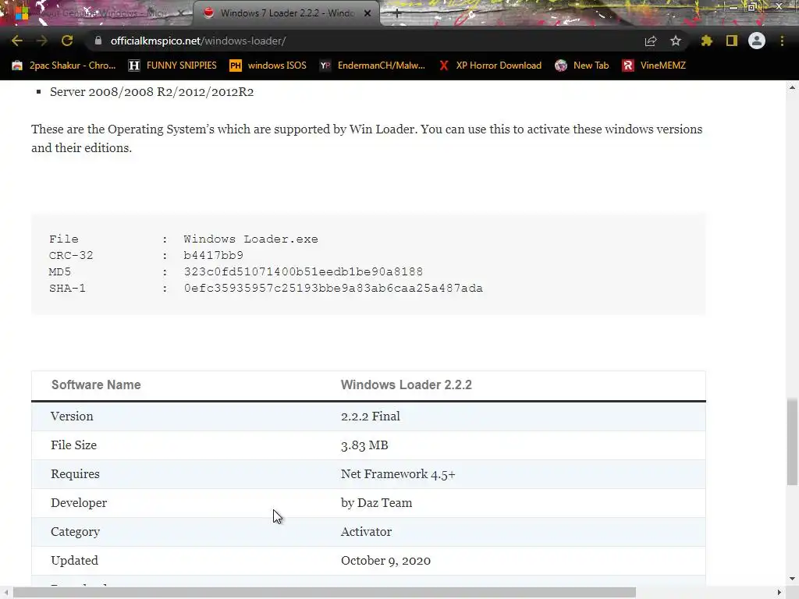Open the windows ISOS bookmark

(x=268, y=66)
